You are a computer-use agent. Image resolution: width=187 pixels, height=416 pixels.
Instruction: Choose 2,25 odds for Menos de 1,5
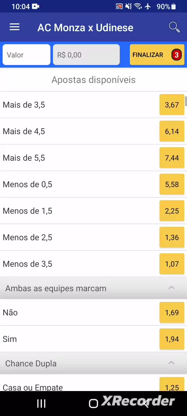172,211
